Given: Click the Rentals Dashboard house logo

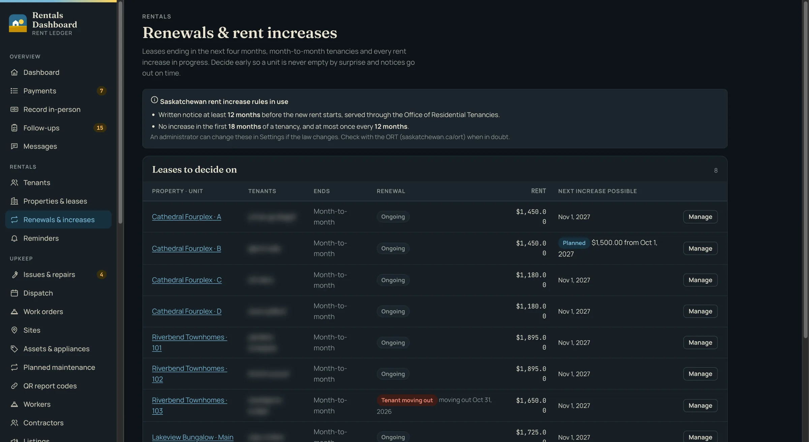Looking at the screenshot, I should click(x=18, y=23).
